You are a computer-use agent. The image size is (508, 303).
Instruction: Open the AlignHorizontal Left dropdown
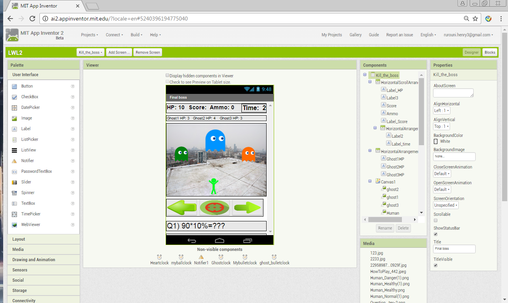point(441,110)
